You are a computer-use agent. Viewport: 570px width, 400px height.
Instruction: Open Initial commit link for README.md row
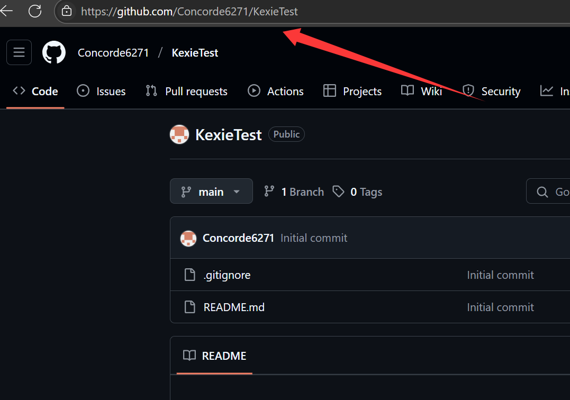coord(500,307)
